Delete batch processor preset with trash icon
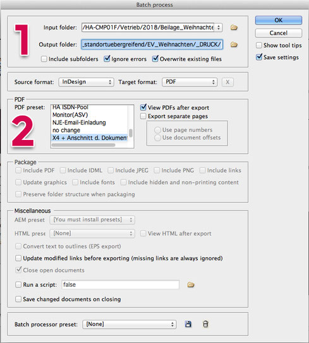This screenshot has height=343, width=309. pyautogui.click(x=205, y=324)
